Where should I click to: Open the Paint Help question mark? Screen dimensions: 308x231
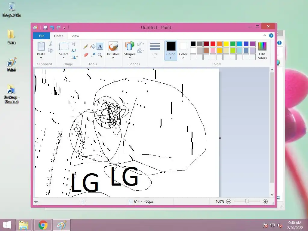pyautogui.click(x=271, y=35)
